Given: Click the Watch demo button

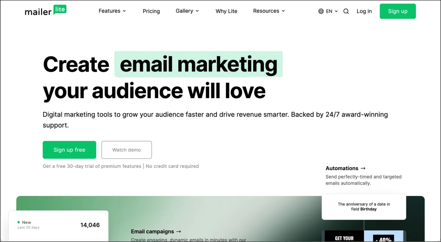Looking at the screenshot, I should coord(126,150).
